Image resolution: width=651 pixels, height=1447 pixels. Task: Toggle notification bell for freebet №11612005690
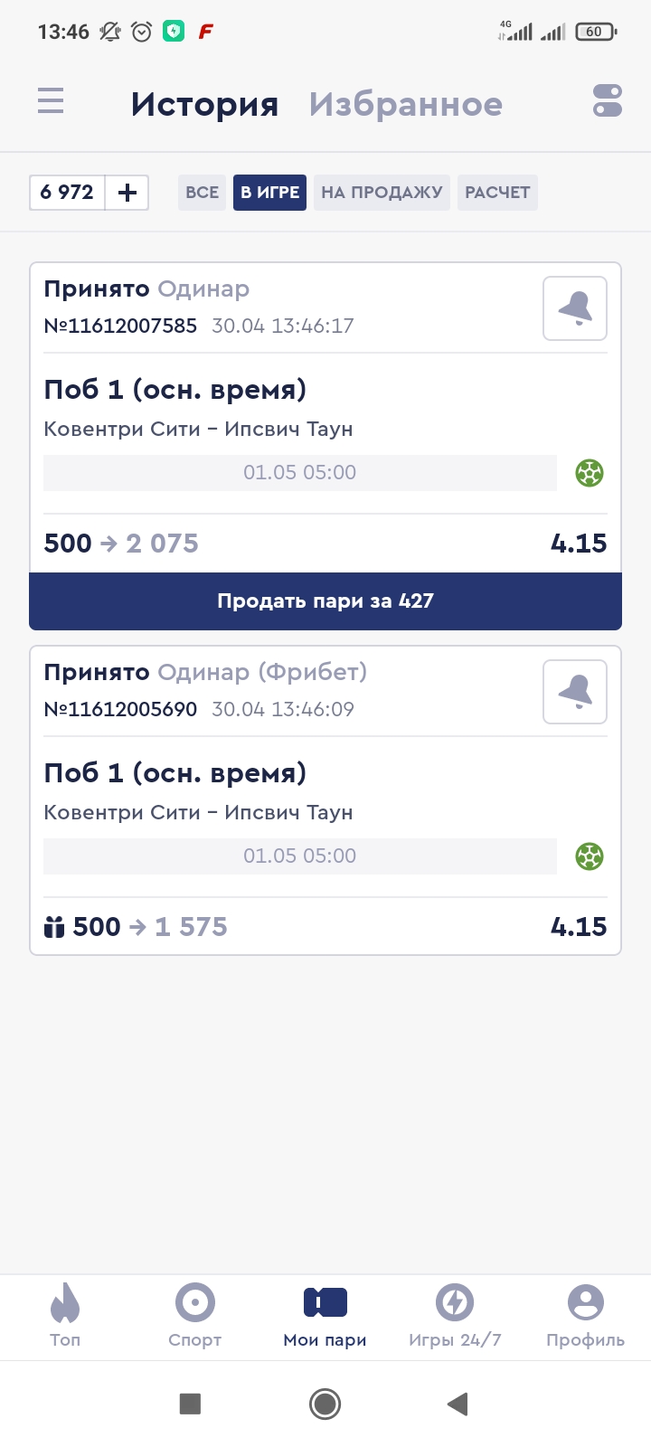tap(575, 692)
